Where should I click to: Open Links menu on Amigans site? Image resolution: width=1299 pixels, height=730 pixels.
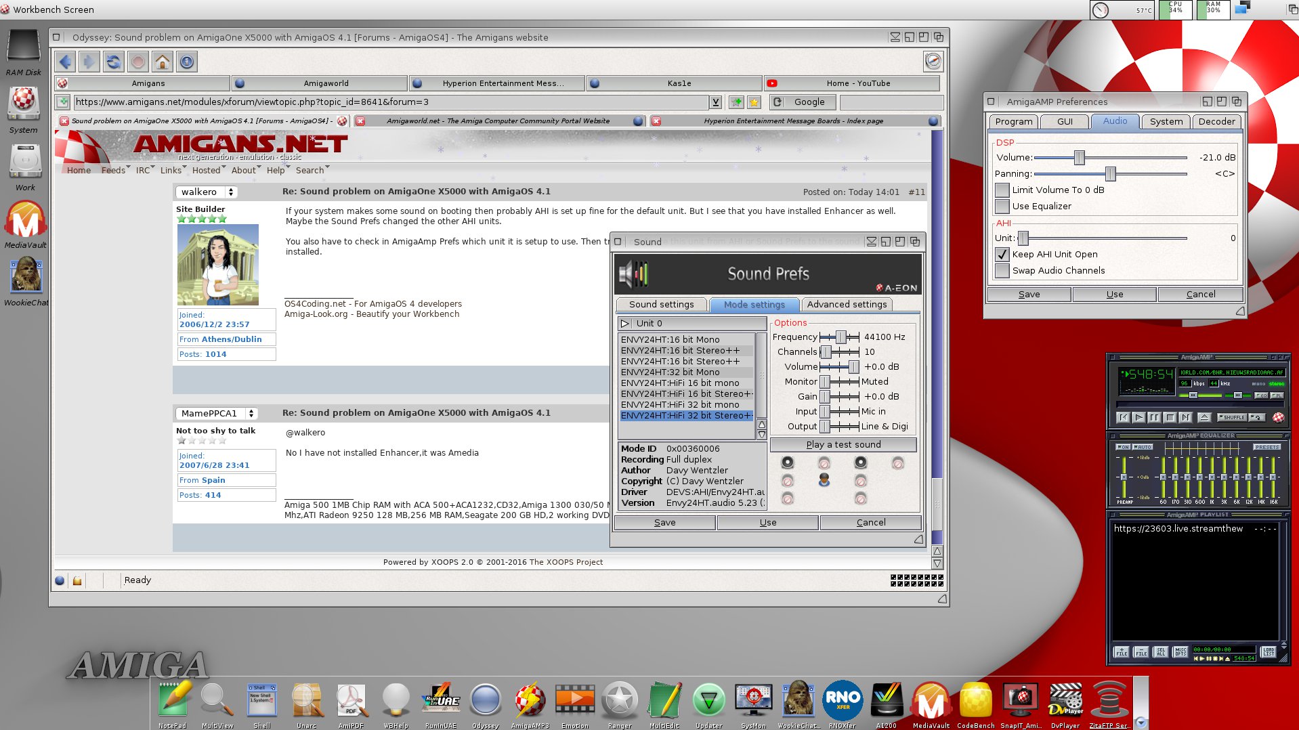pyautogui.click(x=173, y=171)
